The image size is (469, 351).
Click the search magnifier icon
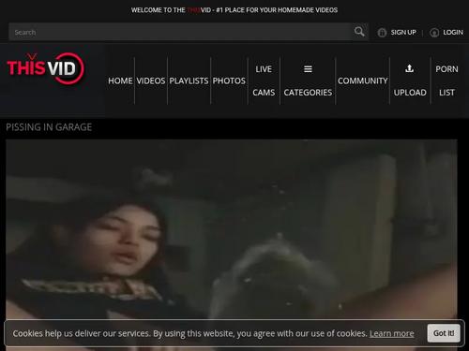click(x=359, y=32)
